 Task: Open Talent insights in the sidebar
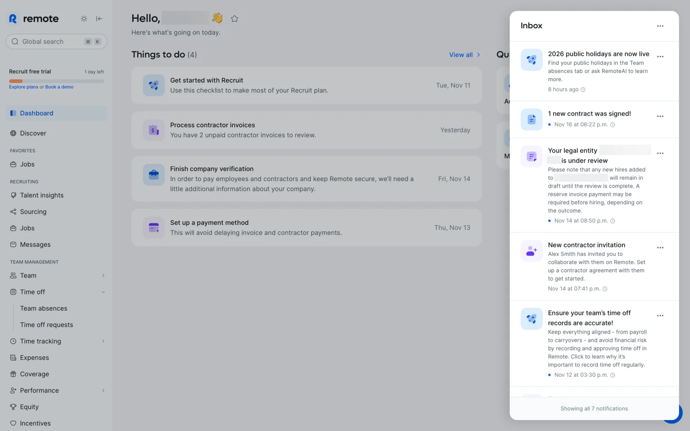[x=42, y=195]
